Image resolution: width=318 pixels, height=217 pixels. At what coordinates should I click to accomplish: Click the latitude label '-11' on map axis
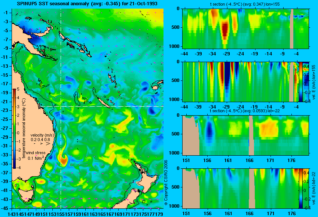pyautogui.click(x=4, y=57)
